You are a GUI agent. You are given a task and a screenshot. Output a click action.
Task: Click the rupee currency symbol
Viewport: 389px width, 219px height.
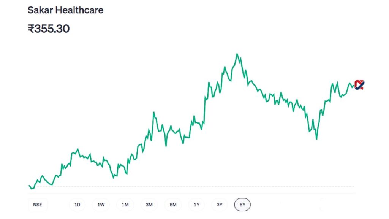pyautogui.click(x=31, y=29)
